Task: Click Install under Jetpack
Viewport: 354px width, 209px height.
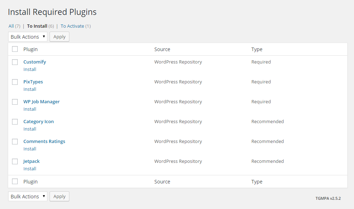Action: coord(30,169)
